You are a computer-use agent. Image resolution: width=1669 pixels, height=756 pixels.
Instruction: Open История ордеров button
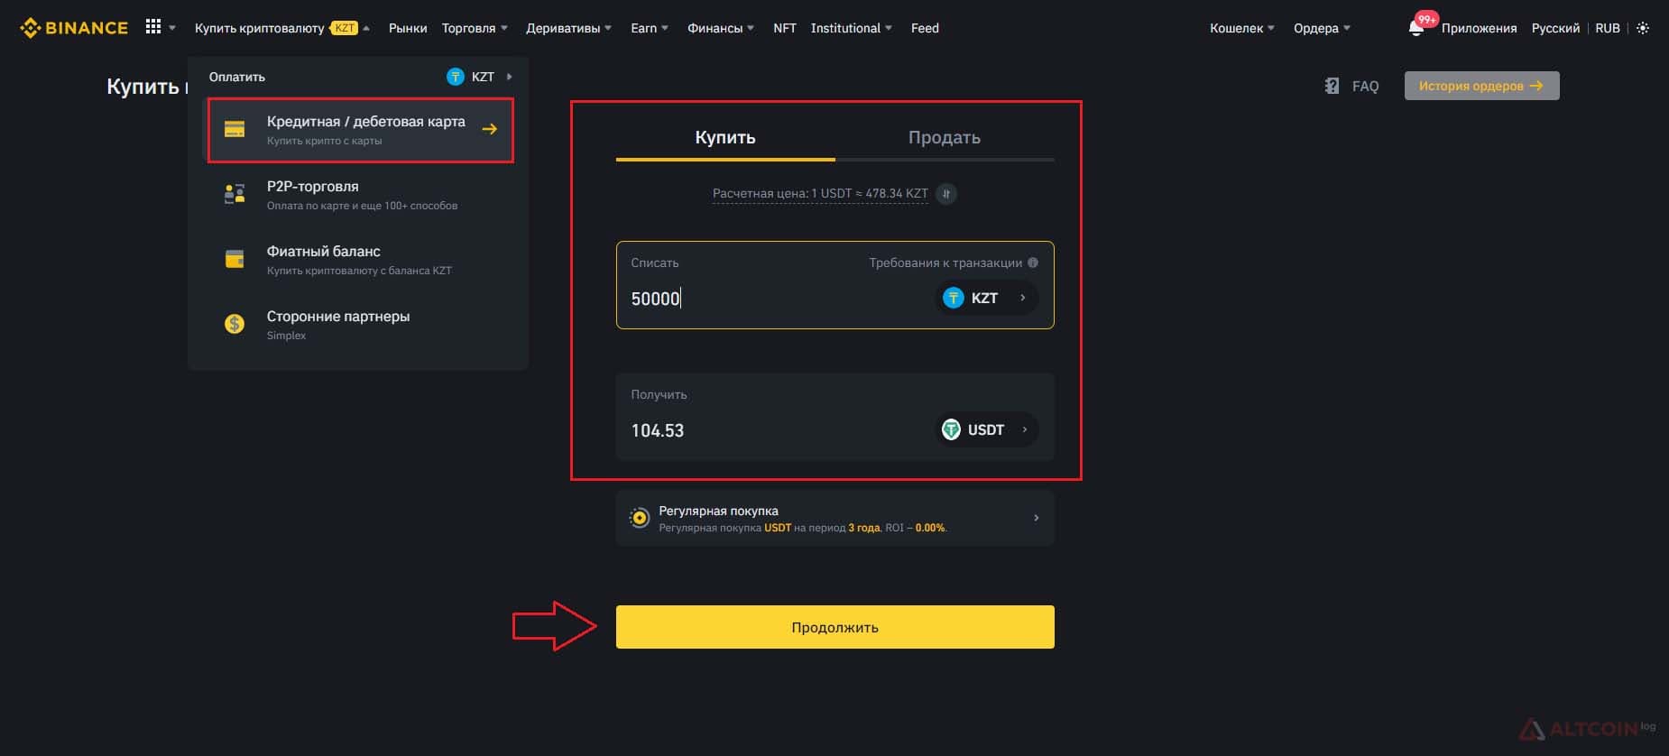(1481, 86)
